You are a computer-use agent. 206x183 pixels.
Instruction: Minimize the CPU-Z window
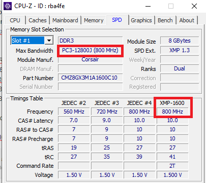coord(148,7)
